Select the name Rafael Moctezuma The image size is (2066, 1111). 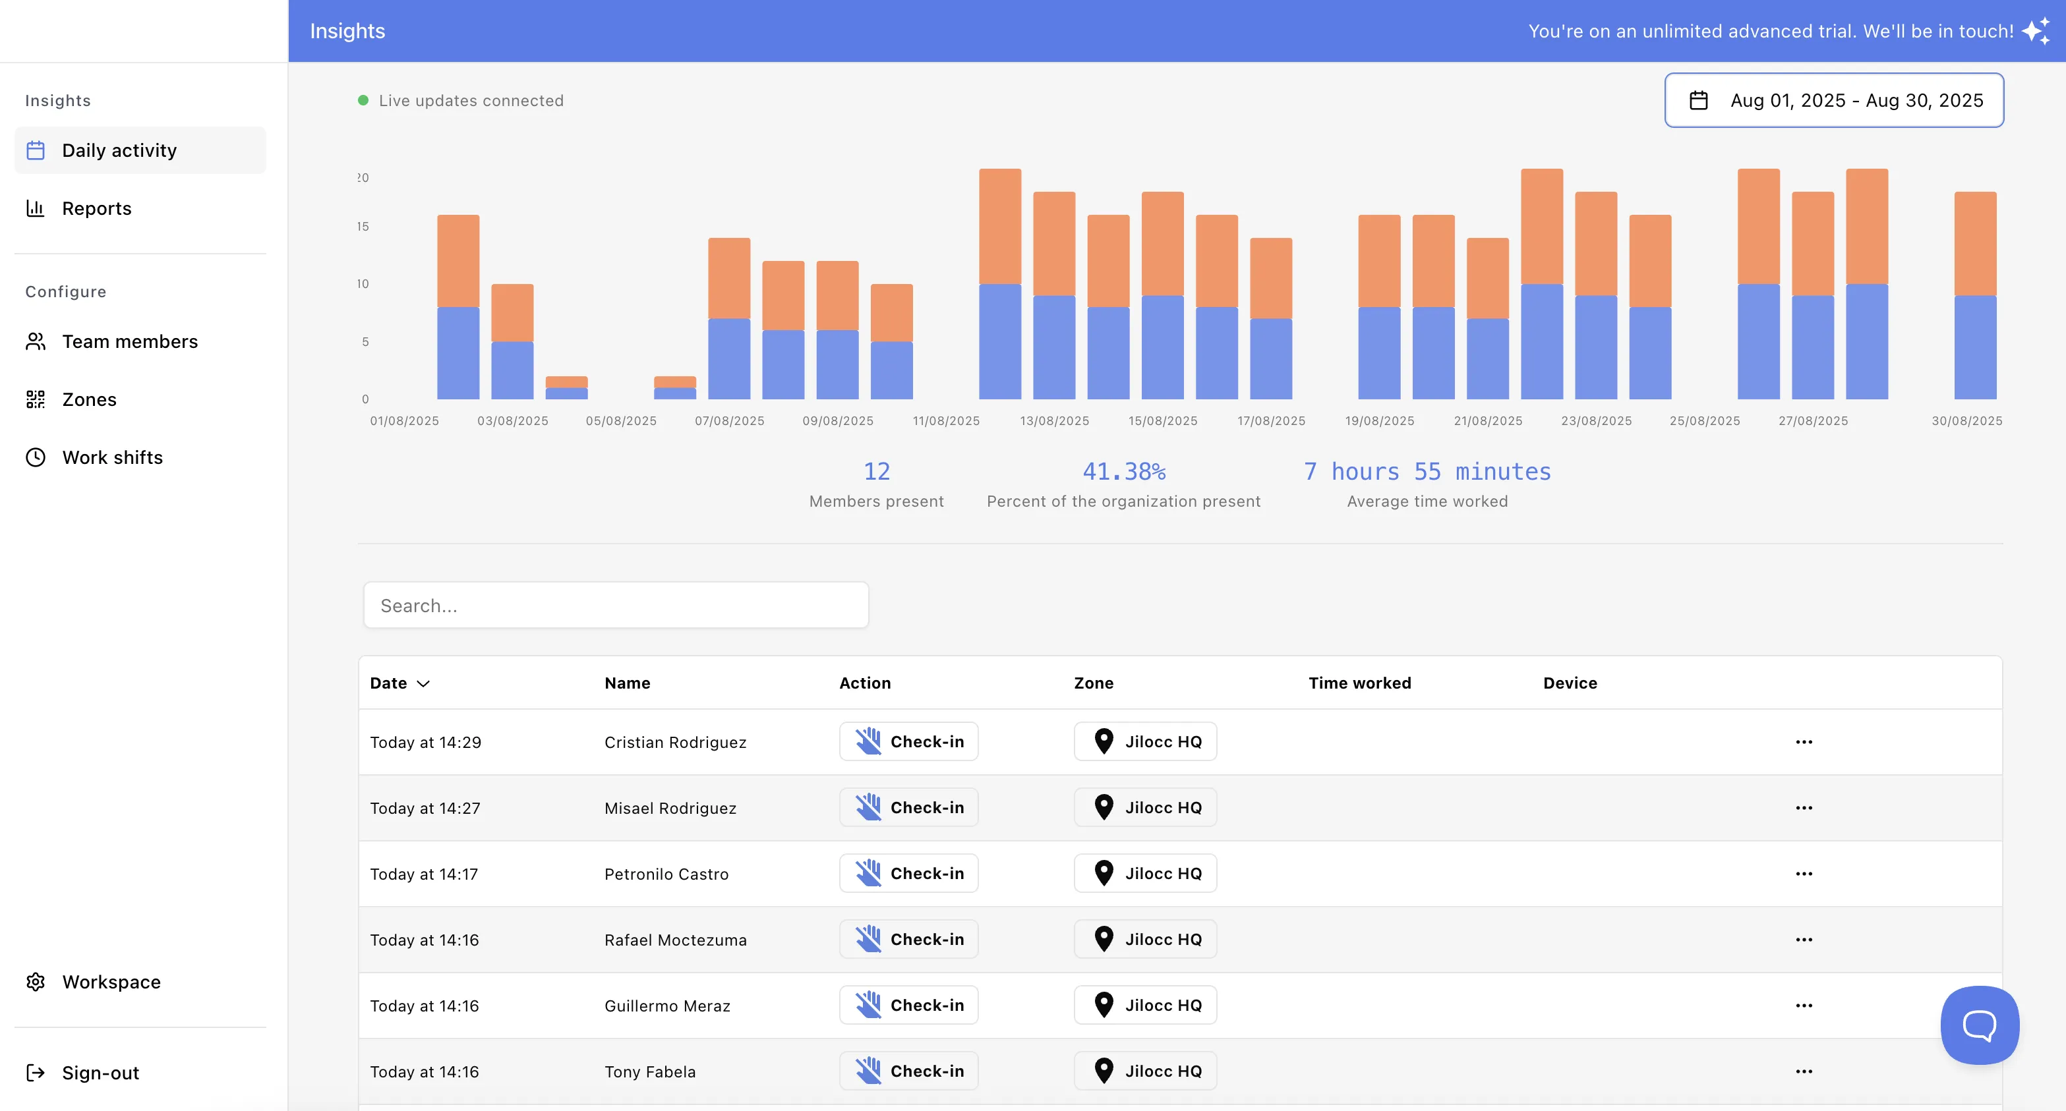coord(675,940)
